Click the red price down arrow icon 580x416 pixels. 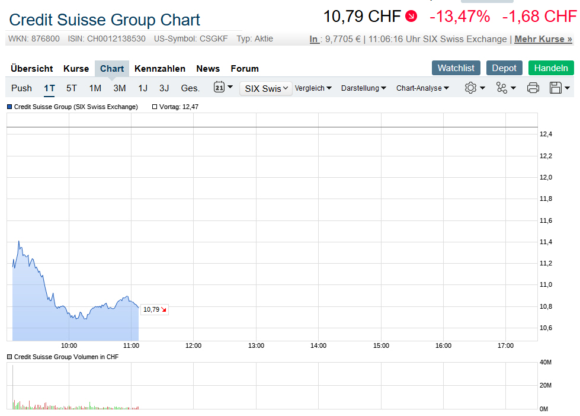click(411, 17)
